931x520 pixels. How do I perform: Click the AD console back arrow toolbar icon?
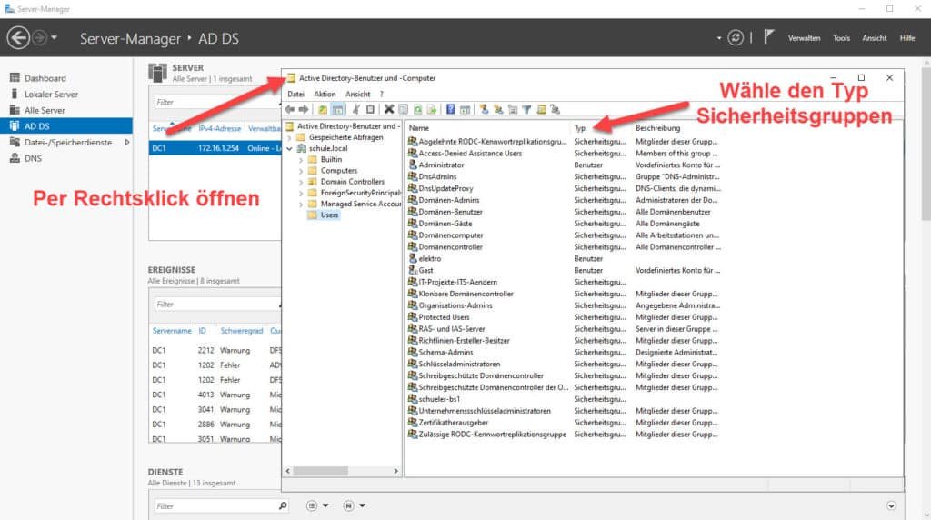(x=290, y=109)
